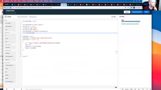Switch to the API tab

pos(70,5)
